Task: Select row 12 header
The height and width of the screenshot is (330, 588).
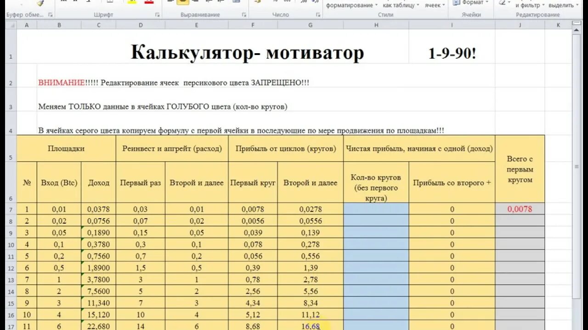Action: (x=11, y=268)
